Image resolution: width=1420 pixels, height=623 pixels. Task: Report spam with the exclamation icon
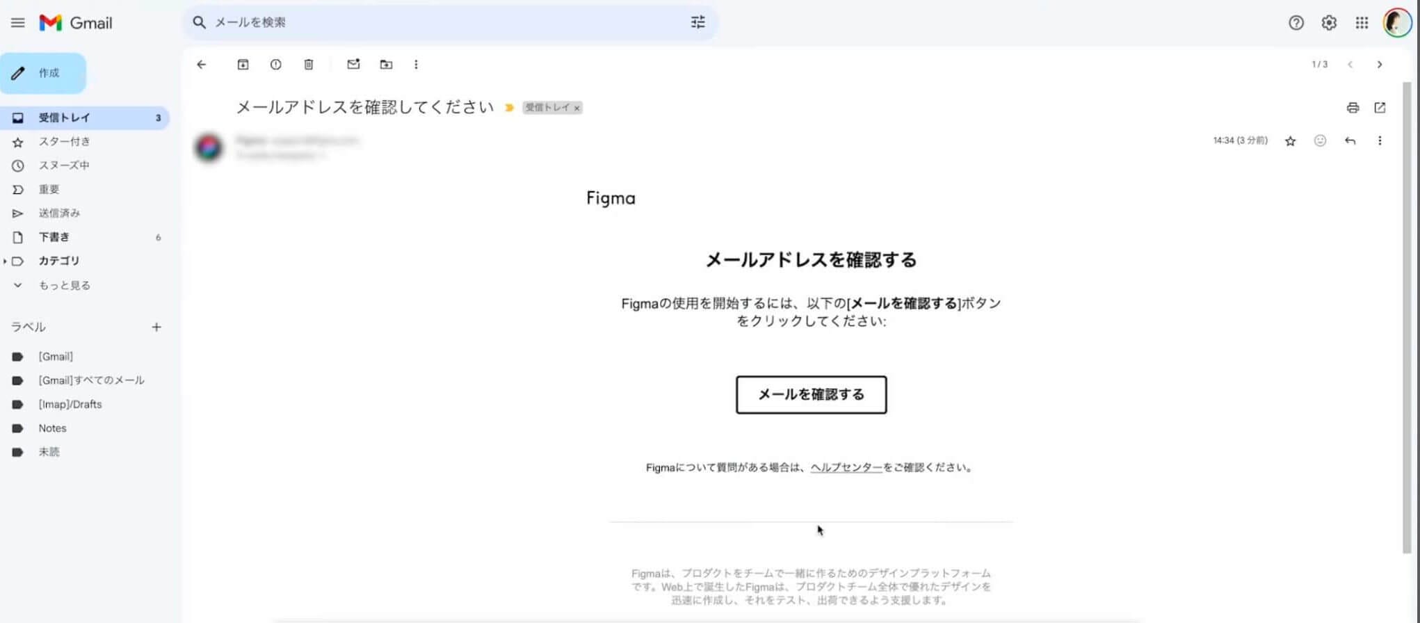click(276, 65)
